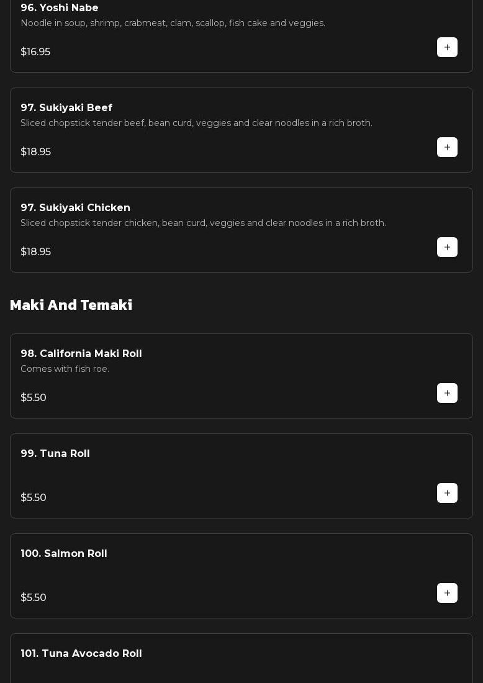The width and height of the screenshot is (483, 683).
Task: Click the $18.95 price under Sukiyaki Beef
Action: 35,152
